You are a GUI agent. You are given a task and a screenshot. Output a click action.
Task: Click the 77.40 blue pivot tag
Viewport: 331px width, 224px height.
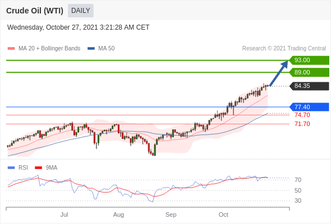coord(309,107)
